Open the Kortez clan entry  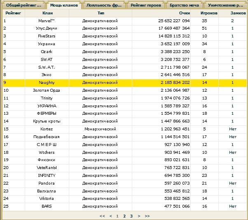point(47,129)
